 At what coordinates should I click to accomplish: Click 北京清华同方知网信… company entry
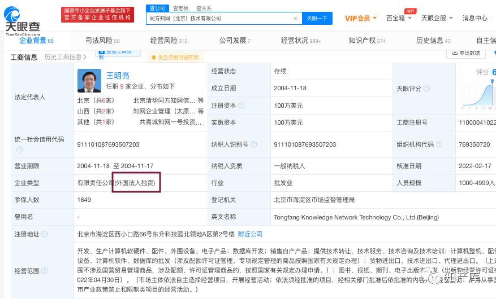tap(164, 100)
